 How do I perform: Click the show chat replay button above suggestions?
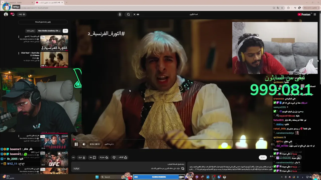click(x=43, y=22)
